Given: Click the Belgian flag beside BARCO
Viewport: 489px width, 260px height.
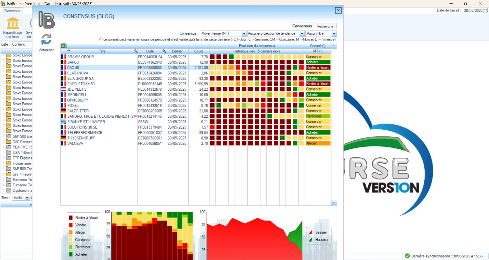Looking at the screenshot, I should 63,62.
